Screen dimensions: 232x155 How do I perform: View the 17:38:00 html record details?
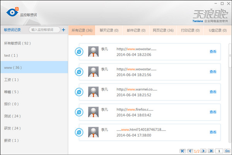click(213, 132)
